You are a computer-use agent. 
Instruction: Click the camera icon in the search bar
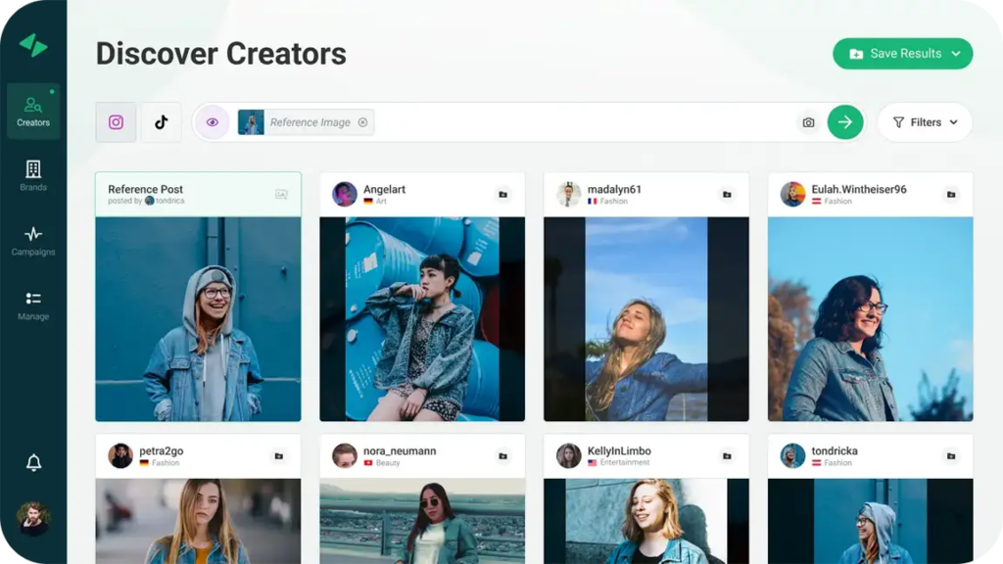807,121
